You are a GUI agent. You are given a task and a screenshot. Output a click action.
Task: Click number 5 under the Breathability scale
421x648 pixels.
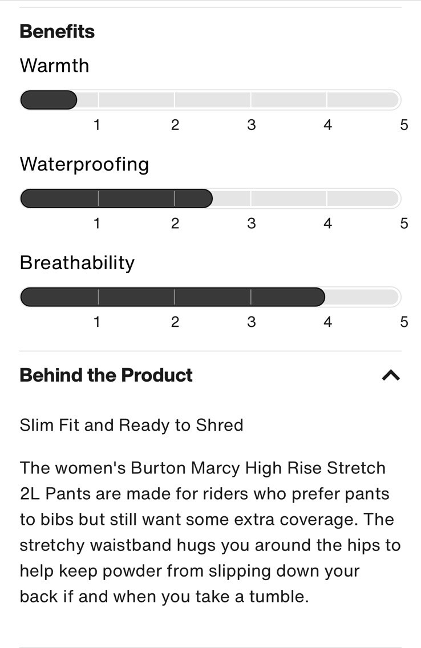coord(404,322)
